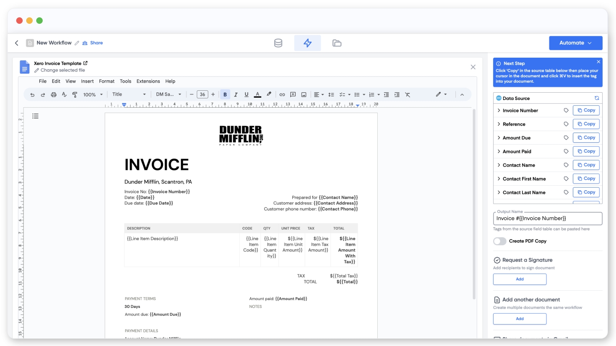Enable the Create PDF Copy toggle
616x346 pixels.
(x=500, y=241)
